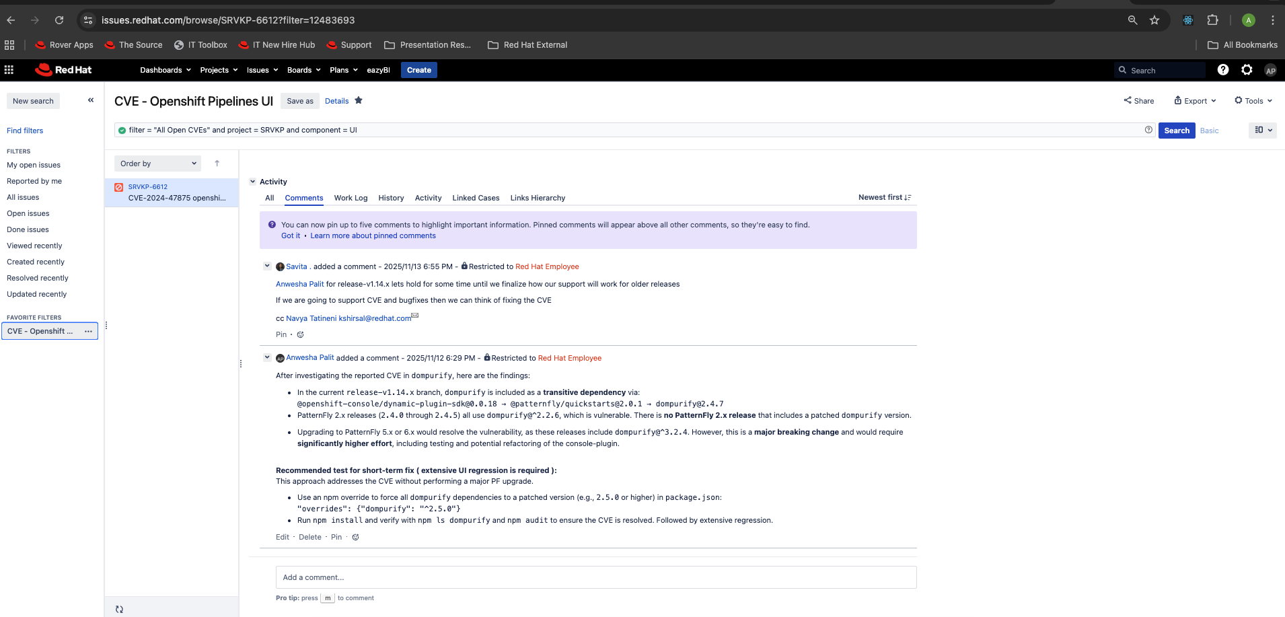The image size is (1285, 617).
Task: Reverse sort order with arrow icon
Action: (217, 164)
